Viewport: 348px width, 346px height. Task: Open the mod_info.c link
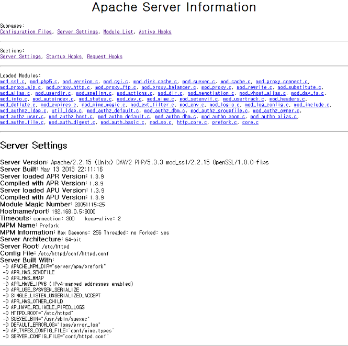click(14, 99)
